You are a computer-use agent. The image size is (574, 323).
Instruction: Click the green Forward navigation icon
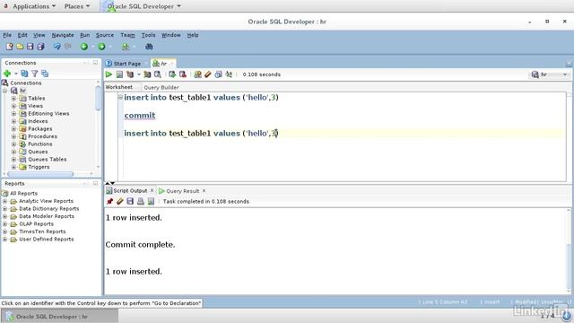point(101,47)
